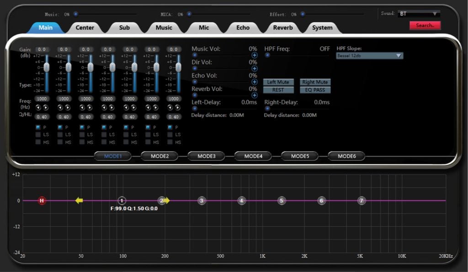Open the Sub tab

[124, 27]
